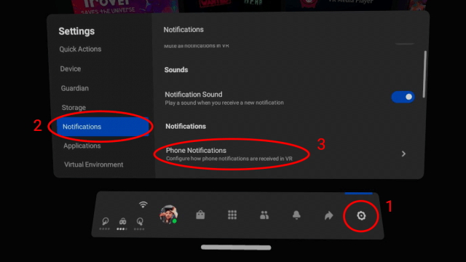The width and height of the screenshot is (466, 262).
Task: Toggle Notification Sound switch off
Action: [403, 97]
